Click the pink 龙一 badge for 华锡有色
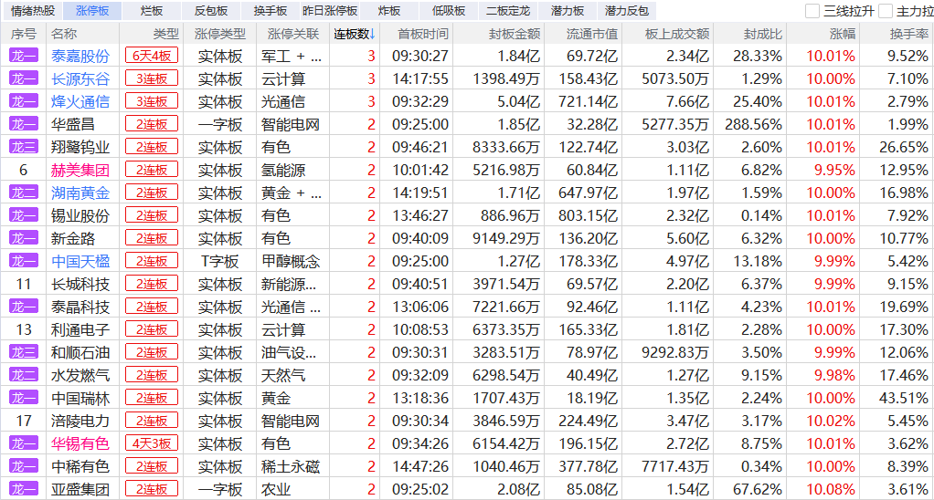The height and width of the screenshot is (500, 934). point(23,443)
